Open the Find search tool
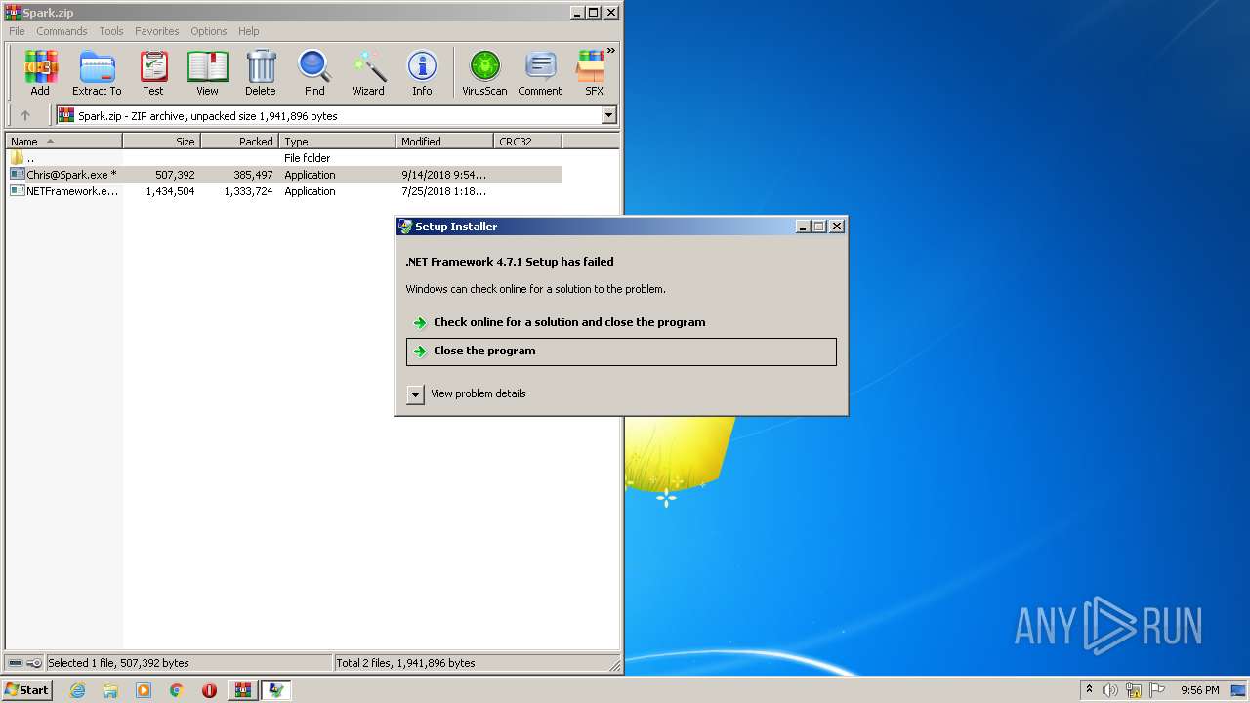The width and height of the screenshot is (1250, 703). coord(314,73)
